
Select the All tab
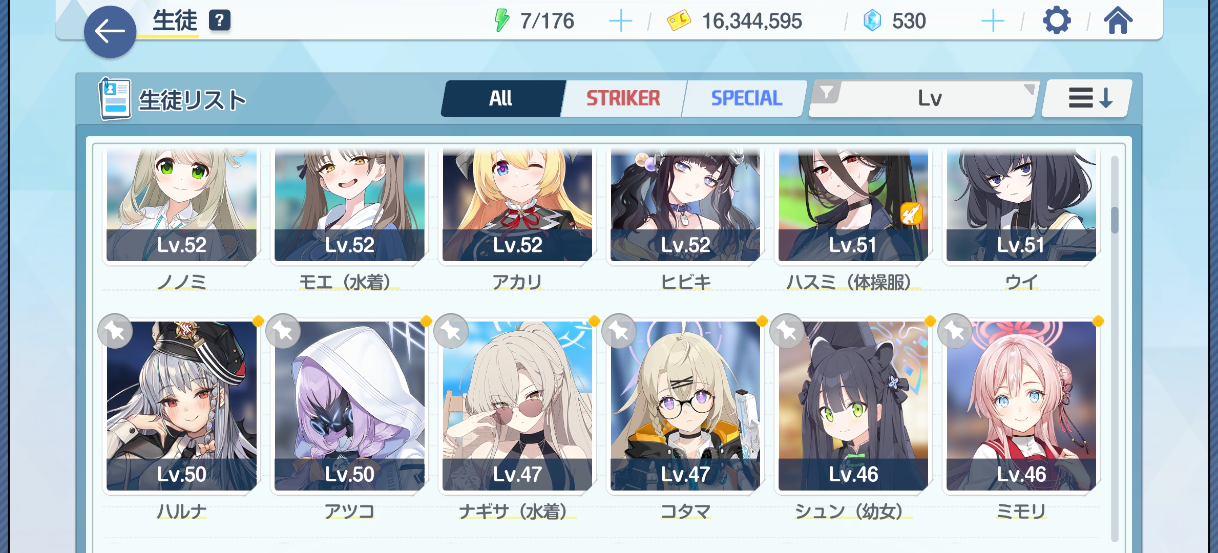click(501, 98)
